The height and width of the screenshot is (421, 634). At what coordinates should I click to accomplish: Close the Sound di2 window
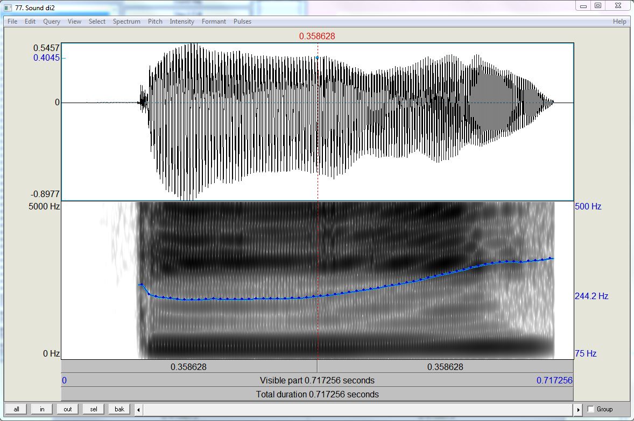[x=618, y=6]
